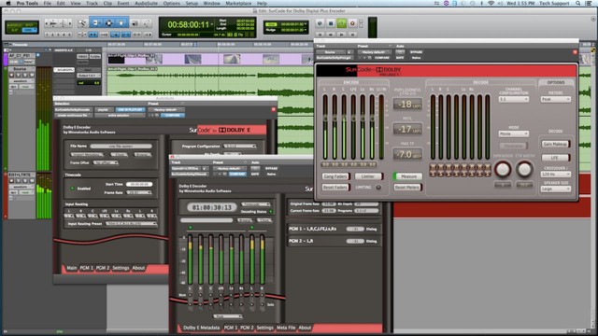Click the Record transport button
598x336 pixels.
(x=352, y=23)
